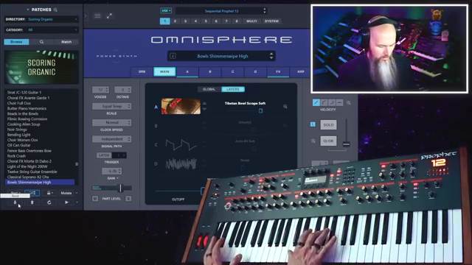Viewport: 472px width, 265px height.
Task: Switch to GLOBAL view
Action: click(209, 89)
